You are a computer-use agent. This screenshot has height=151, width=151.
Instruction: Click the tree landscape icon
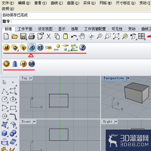[74, 47]
